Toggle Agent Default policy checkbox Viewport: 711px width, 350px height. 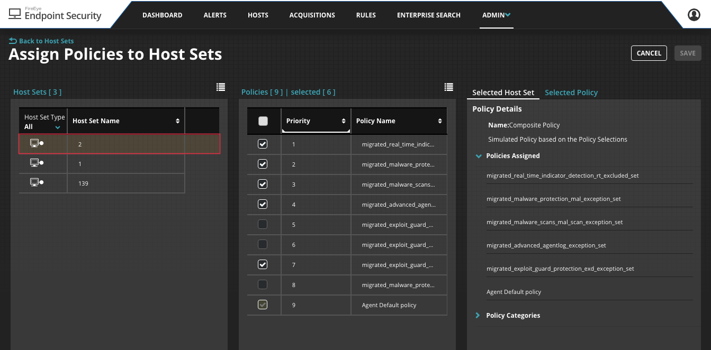coord(263,305)
